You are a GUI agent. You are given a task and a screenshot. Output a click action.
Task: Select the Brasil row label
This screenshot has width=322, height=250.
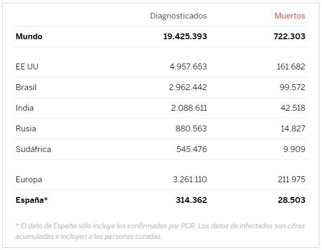(26, 87)
